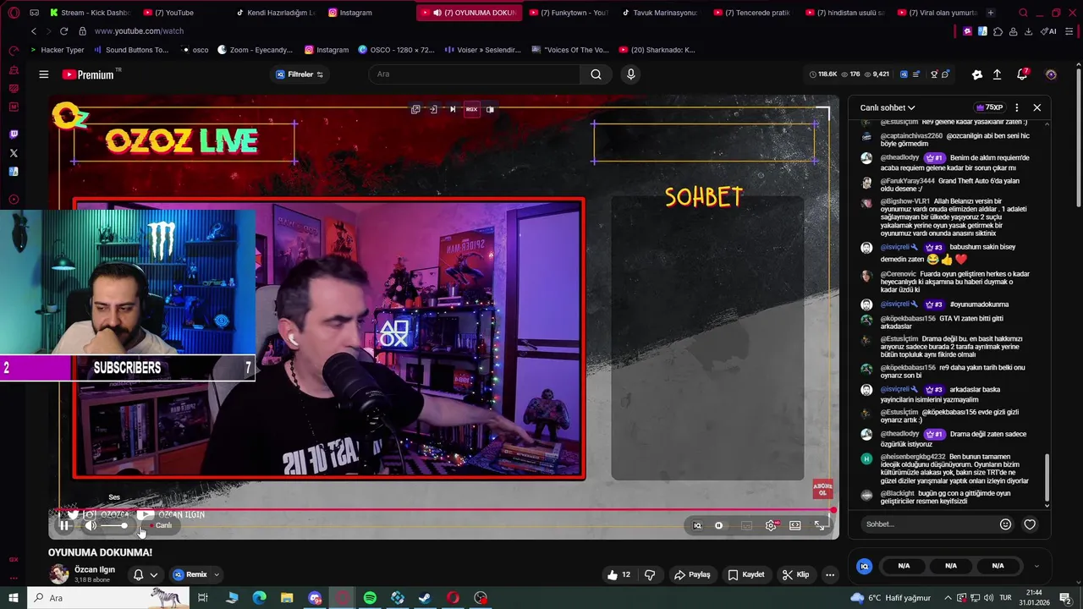This screenshot has width=1083, height=609.
Task: Click vidIQ logo below chat
Action: [864, 566]
